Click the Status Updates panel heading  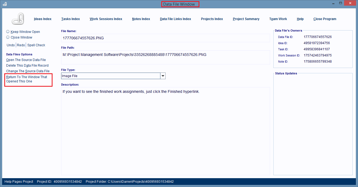coord(286,73)
